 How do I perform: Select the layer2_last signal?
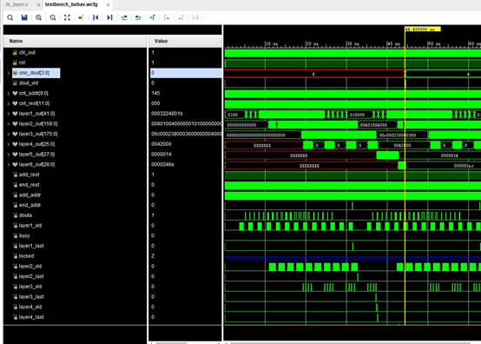point(31,276)
